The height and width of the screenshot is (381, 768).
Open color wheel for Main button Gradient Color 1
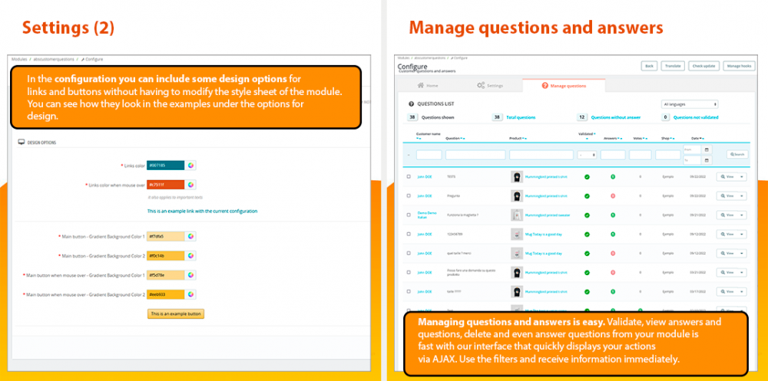[190, 236]
